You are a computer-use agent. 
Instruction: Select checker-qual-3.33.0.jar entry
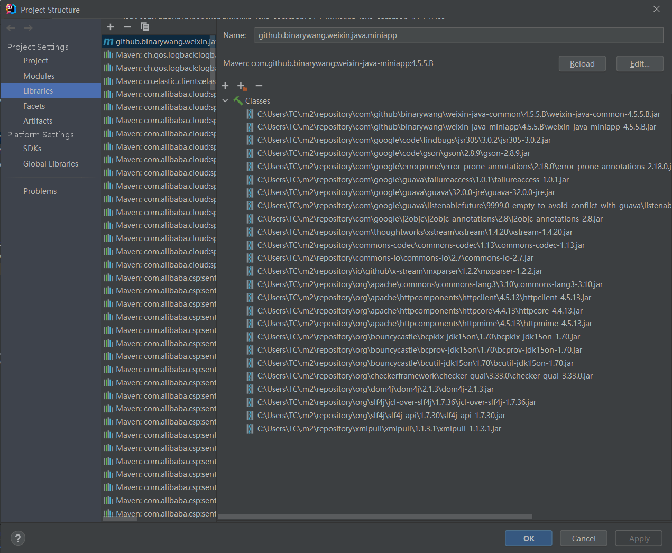420,376
